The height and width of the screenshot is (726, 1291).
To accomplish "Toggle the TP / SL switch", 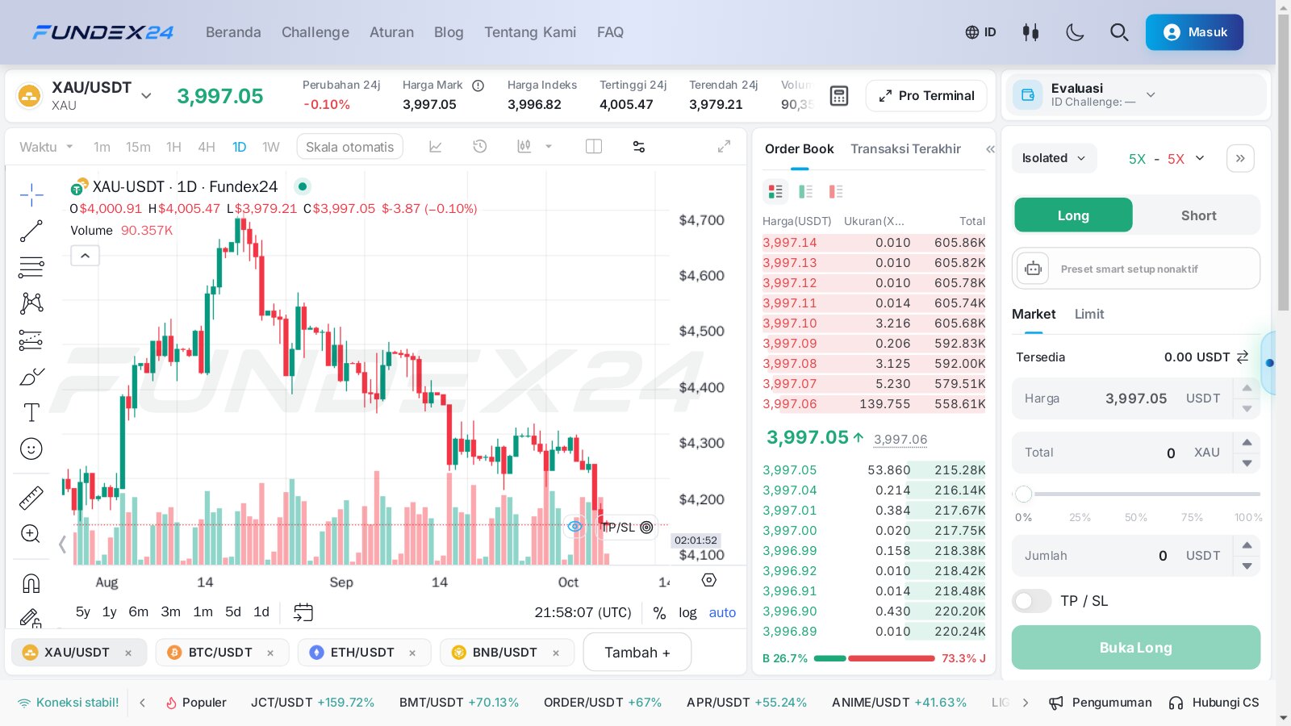I will (x=1032, y=601).
